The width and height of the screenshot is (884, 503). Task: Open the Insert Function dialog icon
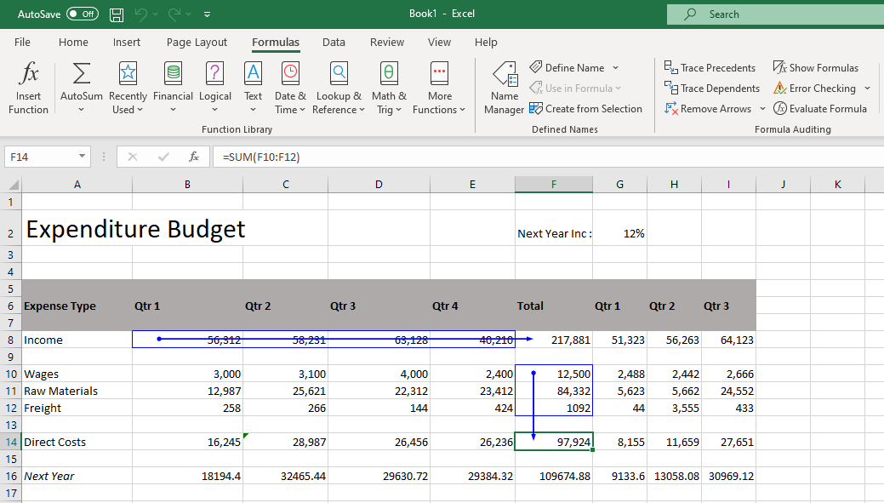(x=28, y=74)
